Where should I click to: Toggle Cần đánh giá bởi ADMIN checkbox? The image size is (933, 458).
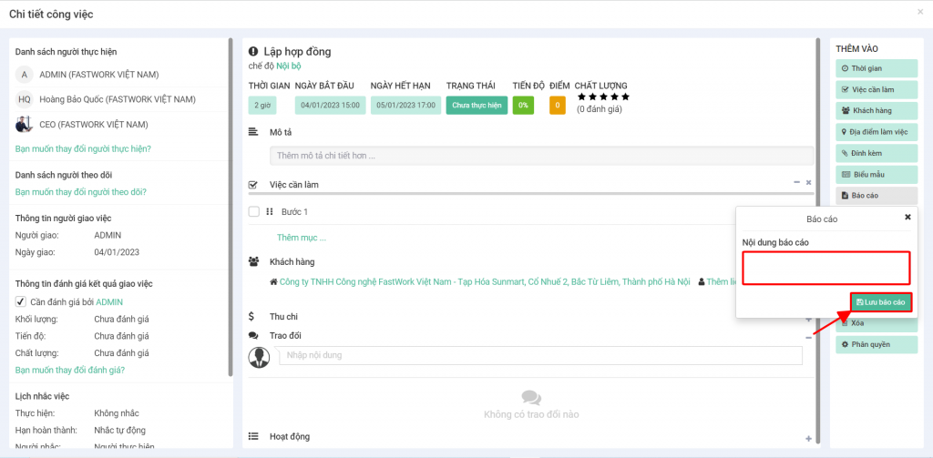(21, 301)
